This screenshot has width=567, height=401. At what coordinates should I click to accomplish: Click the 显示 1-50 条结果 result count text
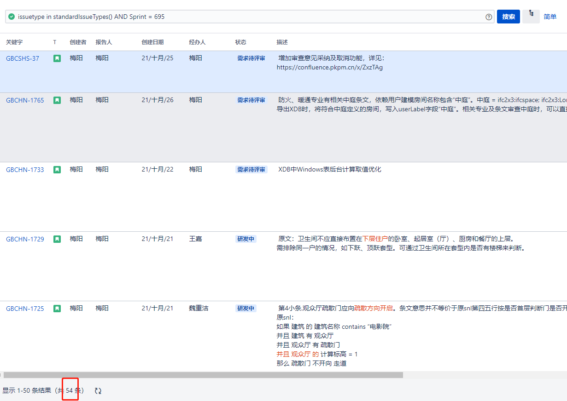click(27, 391)
